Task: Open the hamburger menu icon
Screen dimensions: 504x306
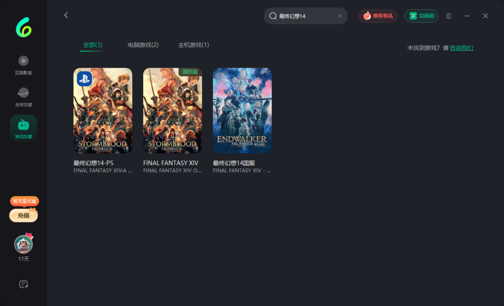Action: (x=448, y=16)
